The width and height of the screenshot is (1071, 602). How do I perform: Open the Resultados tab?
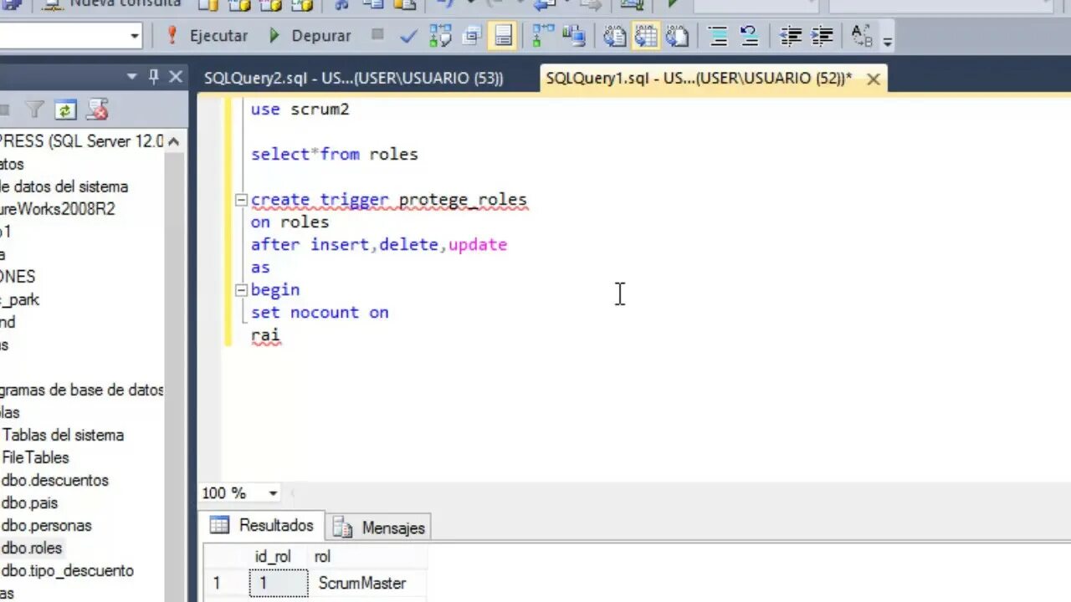pyautogui.click(x=263, y=525)
